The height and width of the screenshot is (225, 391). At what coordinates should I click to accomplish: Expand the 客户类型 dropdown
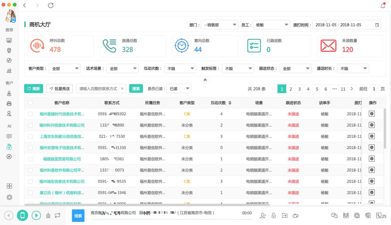pos(64,68)
